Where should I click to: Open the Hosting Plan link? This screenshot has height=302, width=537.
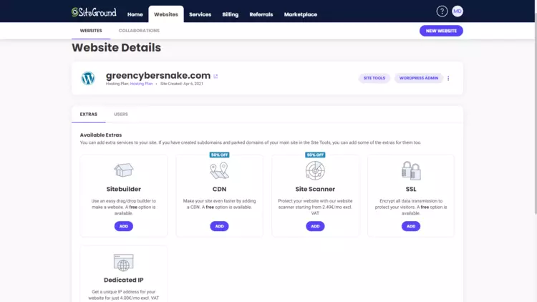tap(141, 84)
